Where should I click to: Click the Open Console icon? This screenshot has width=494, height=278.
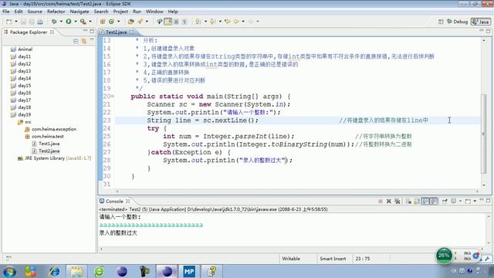pos(468,201)
